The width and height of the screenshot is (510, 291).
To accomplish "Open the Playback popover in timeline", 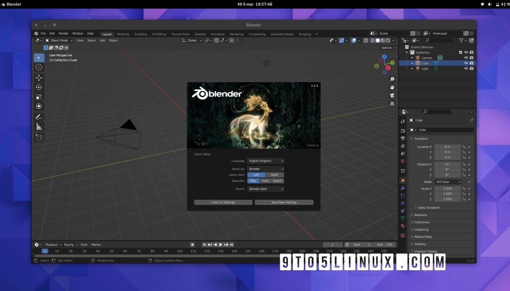I will [x=53, y=245].
